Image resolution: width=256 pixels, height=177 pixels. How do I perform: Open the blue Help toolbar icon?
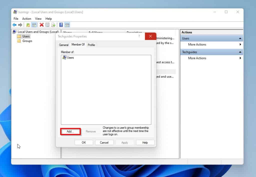[x=61, y=25]
